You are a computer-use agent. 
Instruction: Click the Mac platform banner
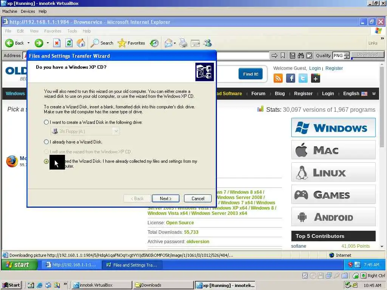(333, 150)
